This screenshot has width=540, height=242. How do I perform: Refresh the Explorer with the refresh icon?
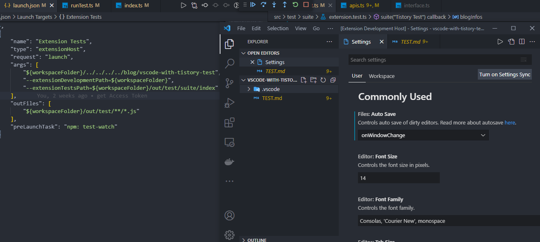tap(323, 80)
